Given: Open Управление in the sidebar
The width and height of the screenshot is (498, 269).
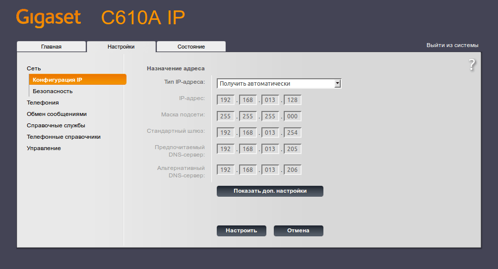Looking at the screenshot, I should [44, 149].
